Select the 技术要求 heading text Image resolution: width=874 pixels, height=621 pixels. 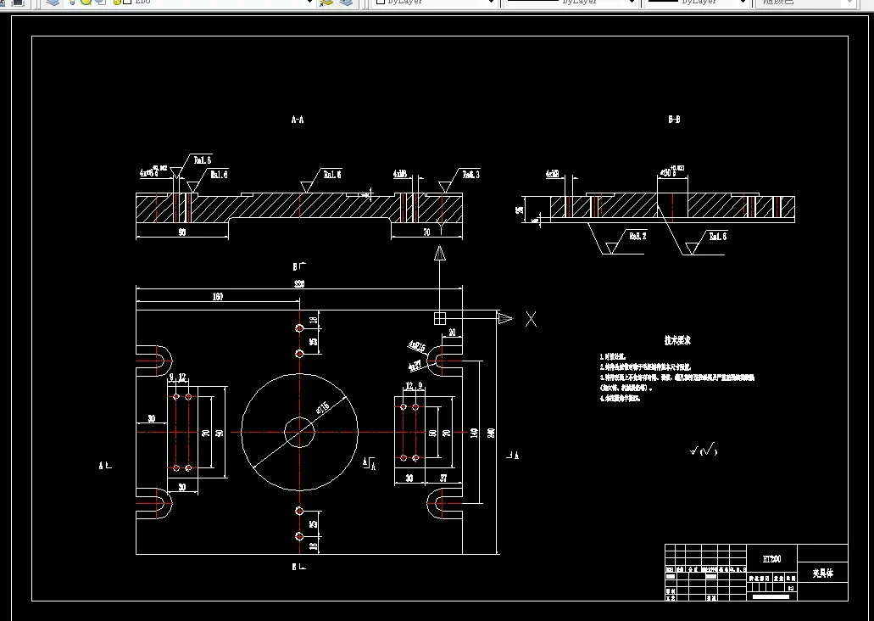click(x=678, y=340)
